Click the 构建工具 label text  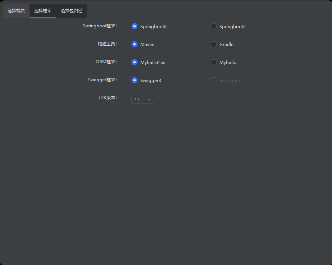107,44
